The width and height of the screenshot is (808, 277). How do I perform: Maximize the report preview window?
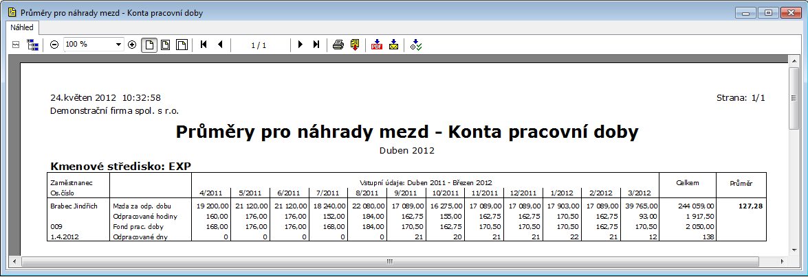pyautogui.click(x=768, y=12)
